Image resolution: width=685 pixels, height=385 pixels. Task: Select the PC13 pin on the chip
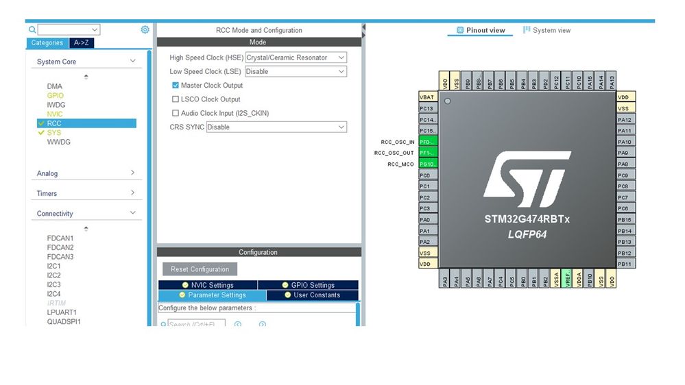tap(428, 108)
